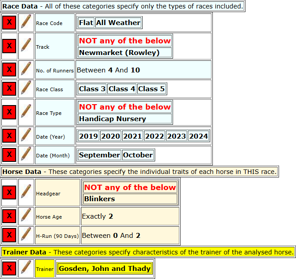The width and height of the screenshot is (296, 279).
Task: Click the Race Type category label
Action: pos(55,112)
